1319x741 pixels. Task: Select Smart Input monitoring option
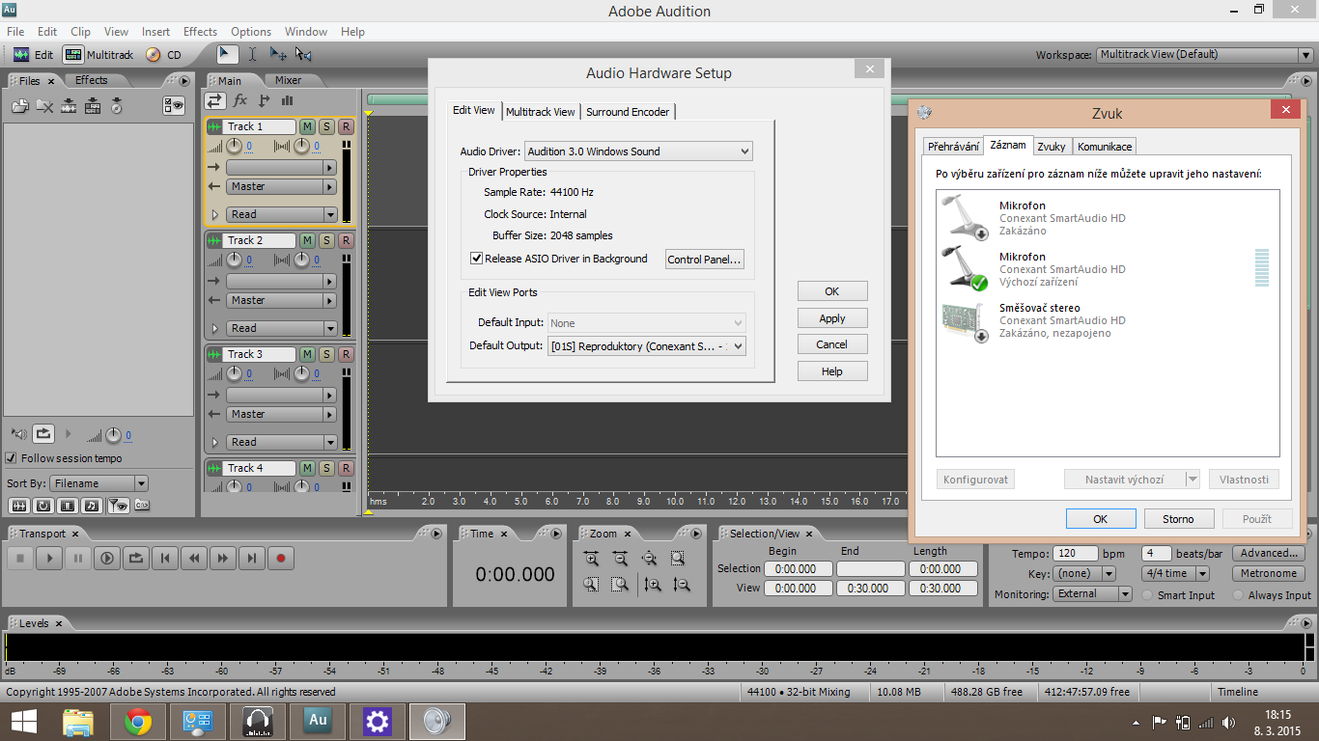coord(1148,595)
